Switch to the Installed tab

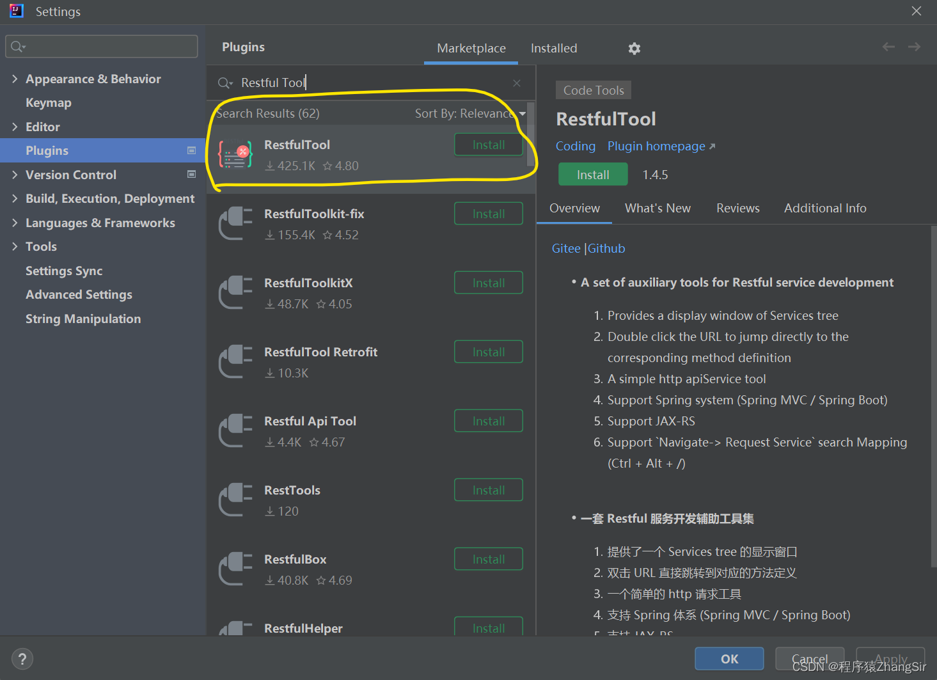(x=554, y=49)
